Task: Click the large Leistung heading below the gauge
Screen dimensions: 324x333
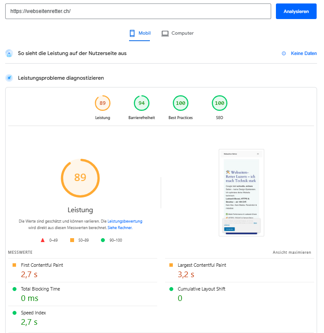Action: click(80, 210)
